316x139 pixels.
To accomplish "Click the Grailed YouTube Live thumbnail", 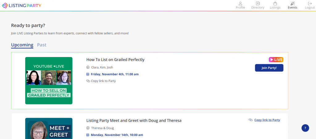I will point(49,81).
